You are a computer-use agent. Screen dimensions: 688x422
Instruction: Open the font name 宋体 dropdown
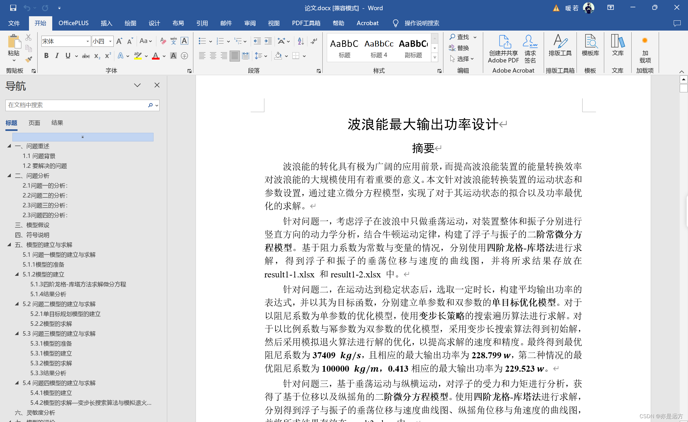click(x=88, y=41)
